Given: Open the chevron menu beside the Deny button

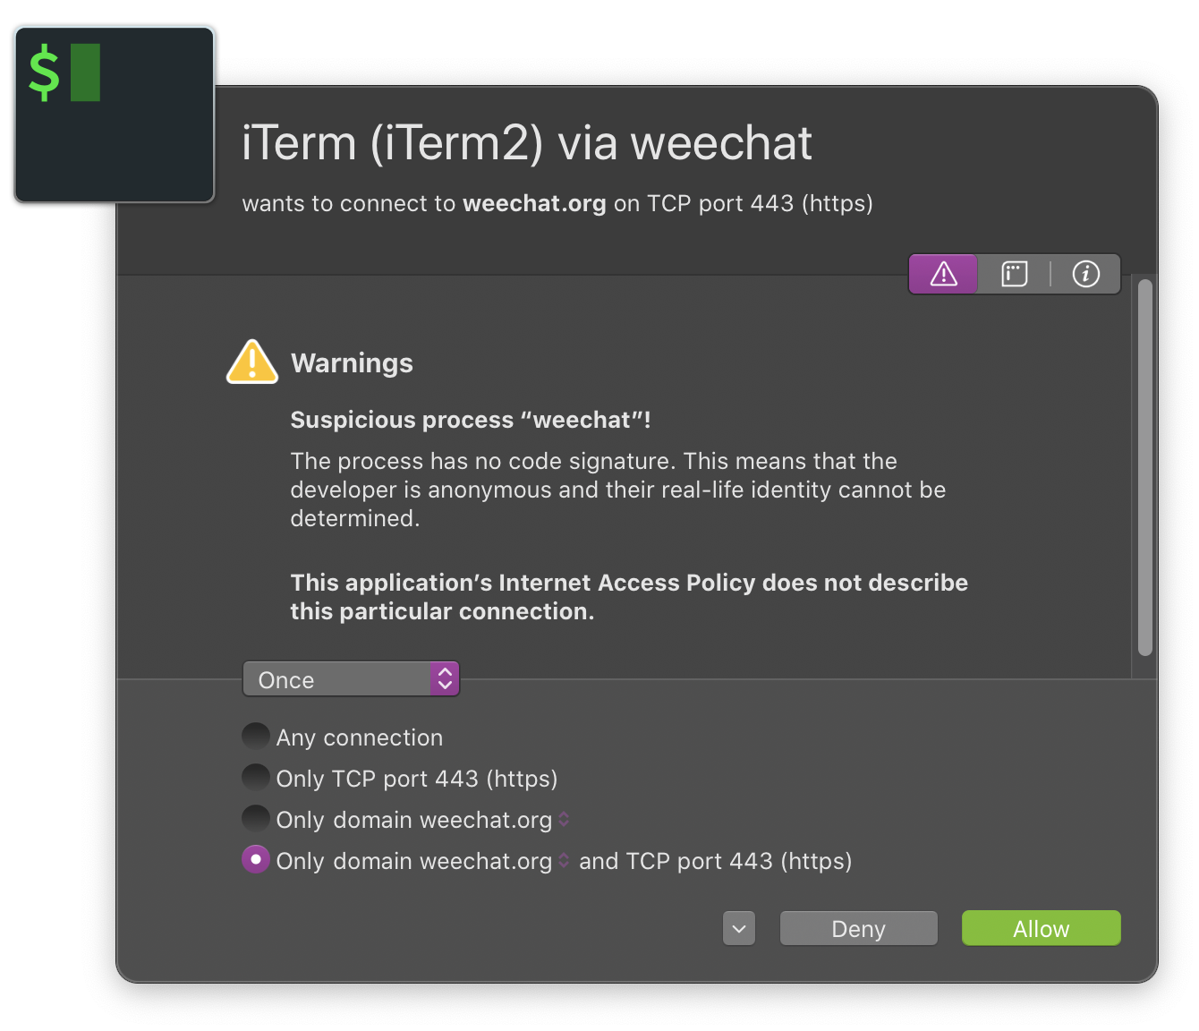Looking at the screenshot, I should tap(738, 928).
